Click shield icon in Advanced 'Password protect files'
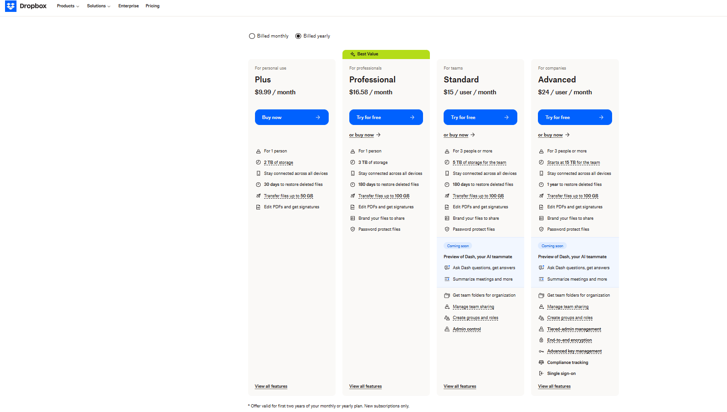The width and height of the screenshot is (727, 412). pyautogui.click(x=541, y=229)
